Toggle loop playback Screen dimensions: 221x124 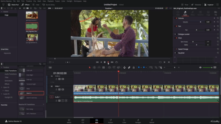pos(116,62)
